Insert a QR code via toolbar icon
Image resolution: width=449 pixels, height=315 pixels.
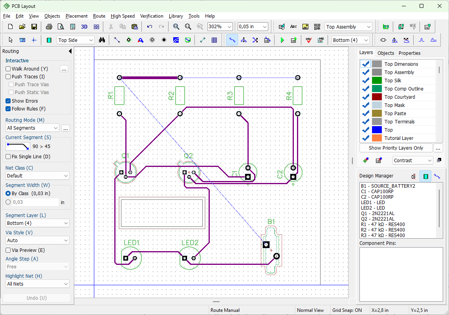pyautogui.click(x=317, y=27)
